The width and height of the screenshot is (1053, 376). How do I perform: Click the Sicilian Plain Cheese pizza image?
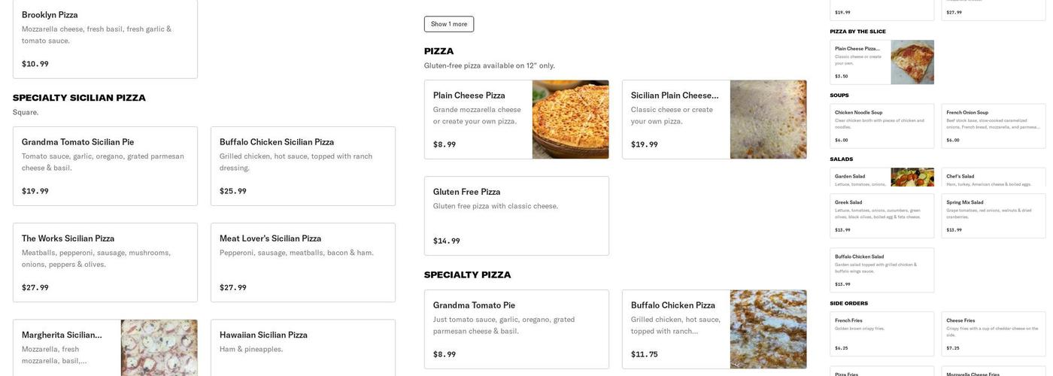pos(768,120)
